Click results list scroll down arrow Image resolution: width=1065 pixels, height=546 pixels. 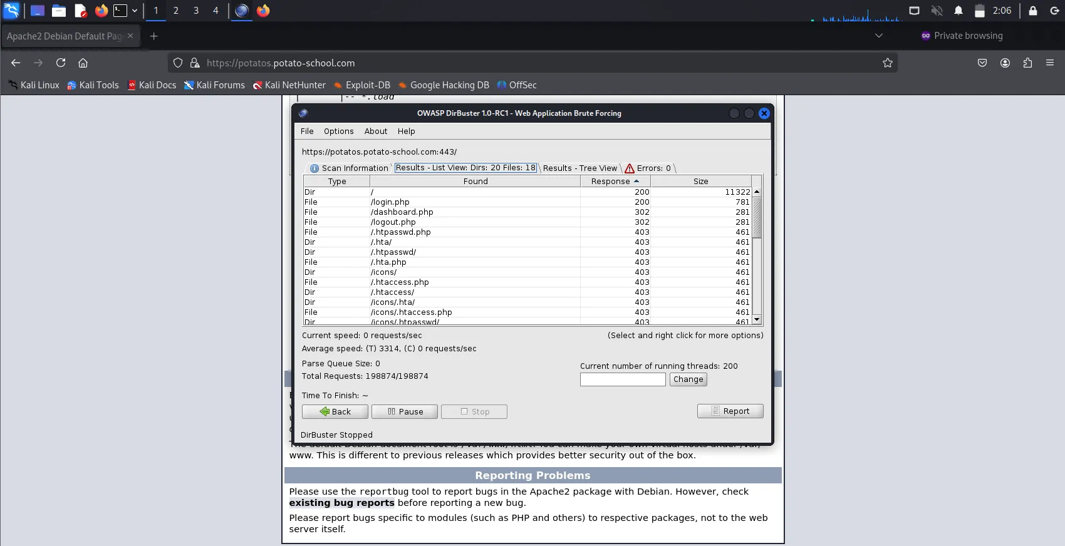tap(757, 319)
